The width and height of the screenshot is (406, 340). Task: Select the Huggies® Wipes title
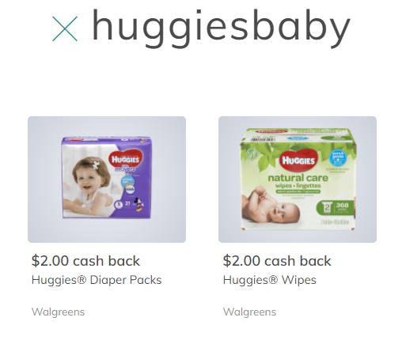pyautogui.click(x=270, y=280)
